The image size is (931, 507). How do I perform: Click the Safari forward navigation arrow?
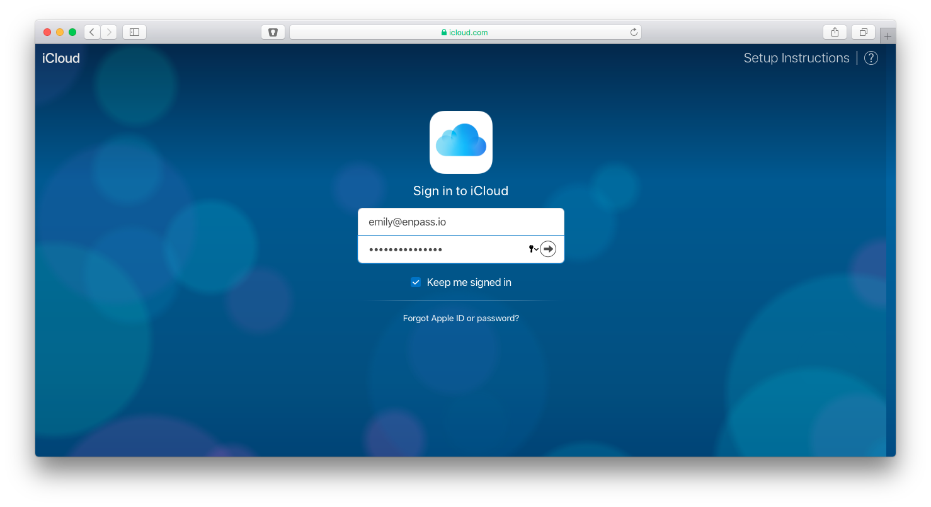tap(109, 32)
